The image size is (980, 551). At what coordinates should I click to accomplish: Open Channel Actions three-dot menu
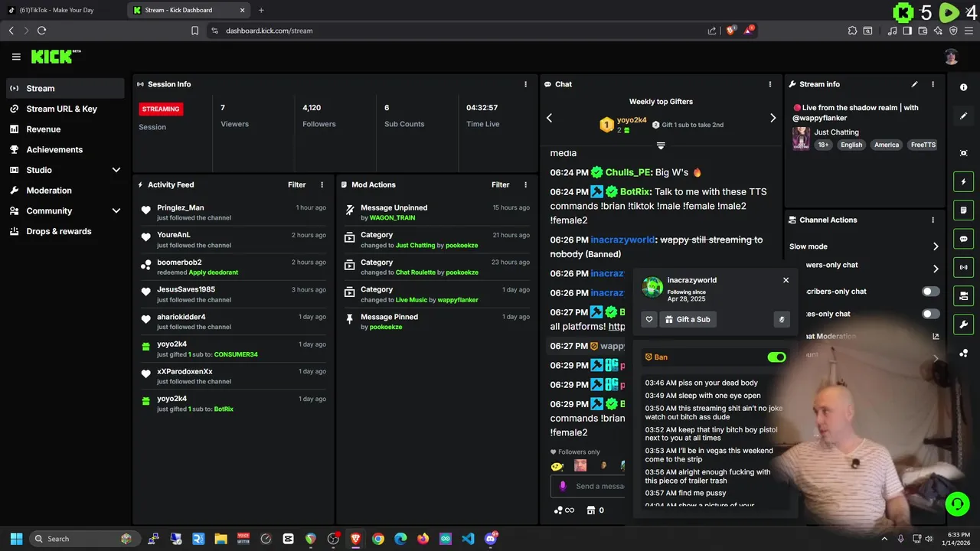(933, 220)
